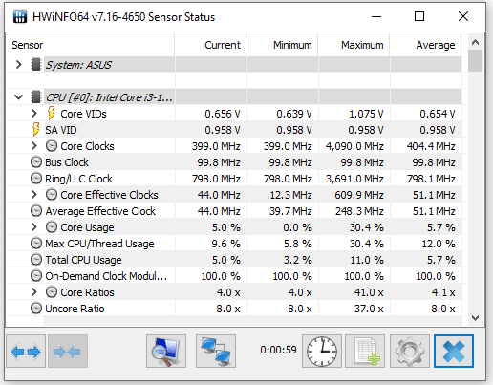Expand the Core Effective Clocks entry
Image resolution: width=493 pixels, height=385 pixels.
coord(34,195)
